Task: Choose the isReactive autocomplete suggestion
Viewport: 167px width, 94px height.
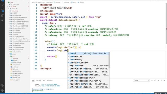Action: click(88, 56)
